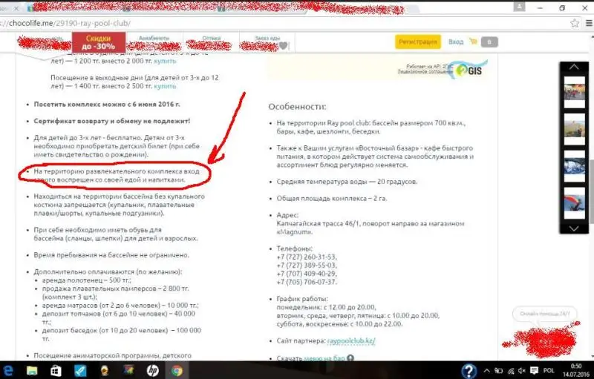Click the page vertical scrollbar
This screenshot has height=379, width=594.
[x=591, y=193]
